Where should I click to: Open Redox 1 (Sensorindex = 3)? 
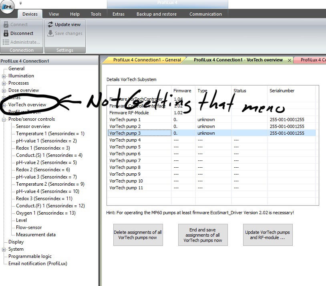click(x=43, y=148)
